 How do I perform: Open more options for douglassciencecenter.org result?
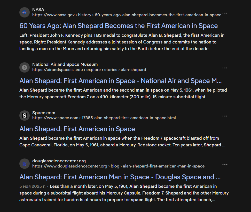pyautogui.click(x=225, y=164)
